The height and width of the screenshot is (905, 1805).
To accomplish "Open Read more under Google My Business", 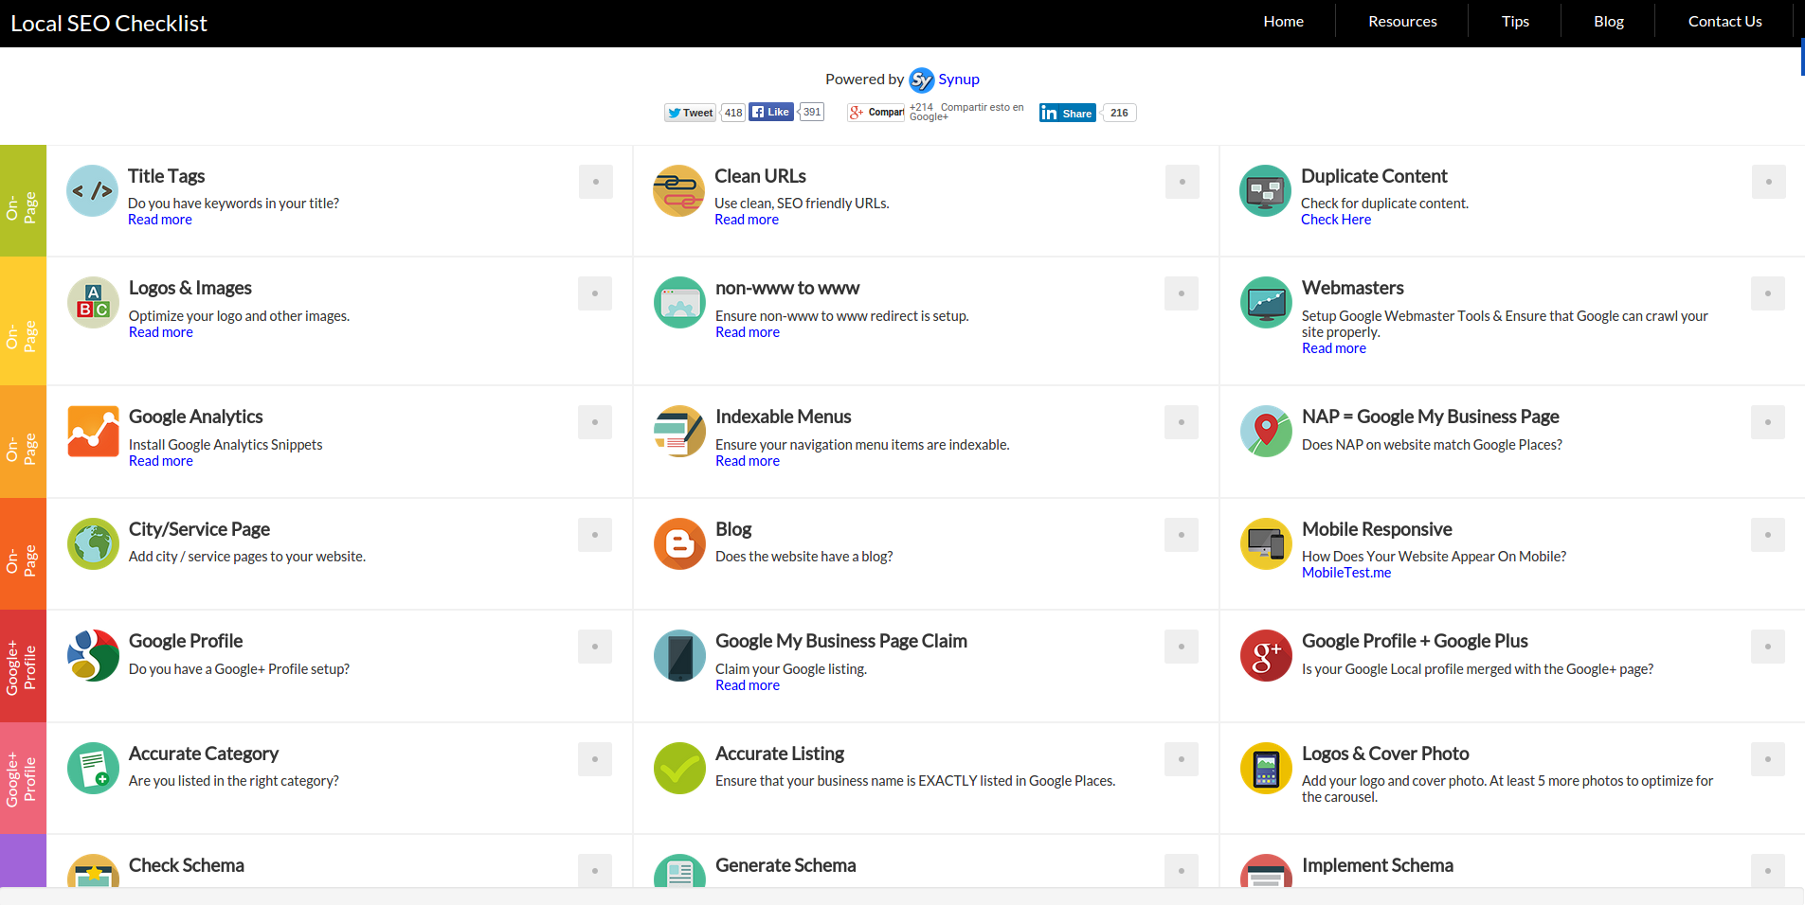I will point(748,685).
